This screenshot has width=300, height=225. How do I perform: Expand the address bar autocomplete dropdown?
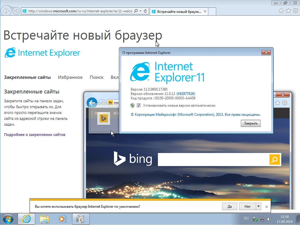click(140, 11)
